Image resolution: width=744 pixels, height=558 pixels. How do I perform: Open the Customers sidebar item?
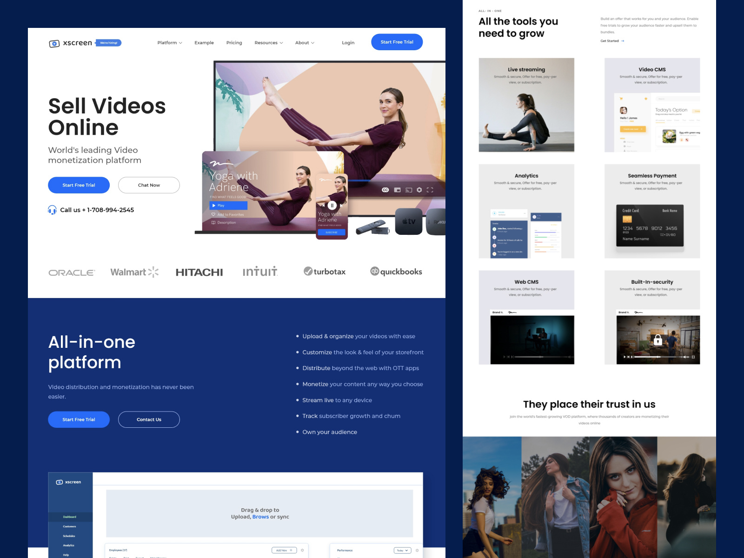click(x=69, y=526)
